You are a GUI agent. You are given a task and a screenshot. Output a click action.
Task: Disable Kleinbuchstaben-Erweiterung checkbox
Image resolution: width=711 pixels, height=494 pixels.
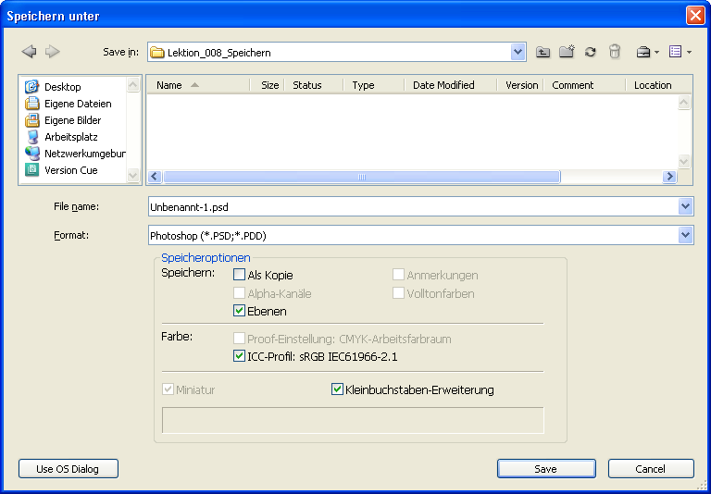(x=337, y=389)
